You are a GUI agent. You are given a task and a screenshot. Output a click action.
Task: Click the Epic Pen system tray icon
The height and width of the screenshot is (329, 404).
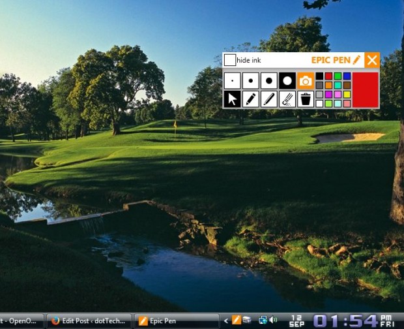tap(237, 320)
